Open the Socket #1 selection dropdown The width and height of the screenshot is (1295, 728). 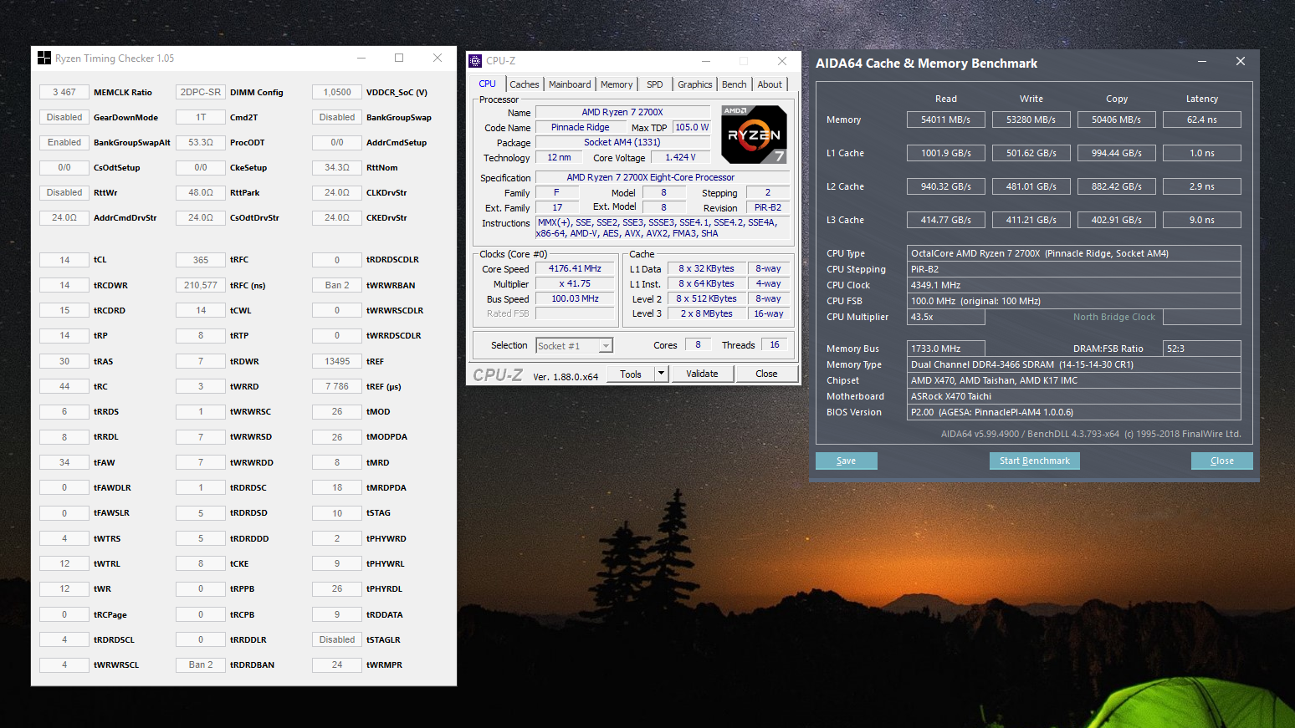[x=574, y=346]
